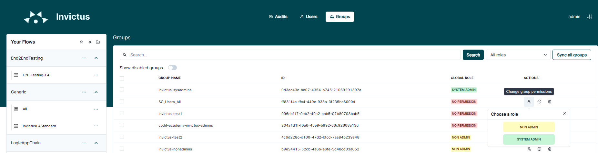Check the invictus-sysadmins row checkbox

[x=122, y=90]
